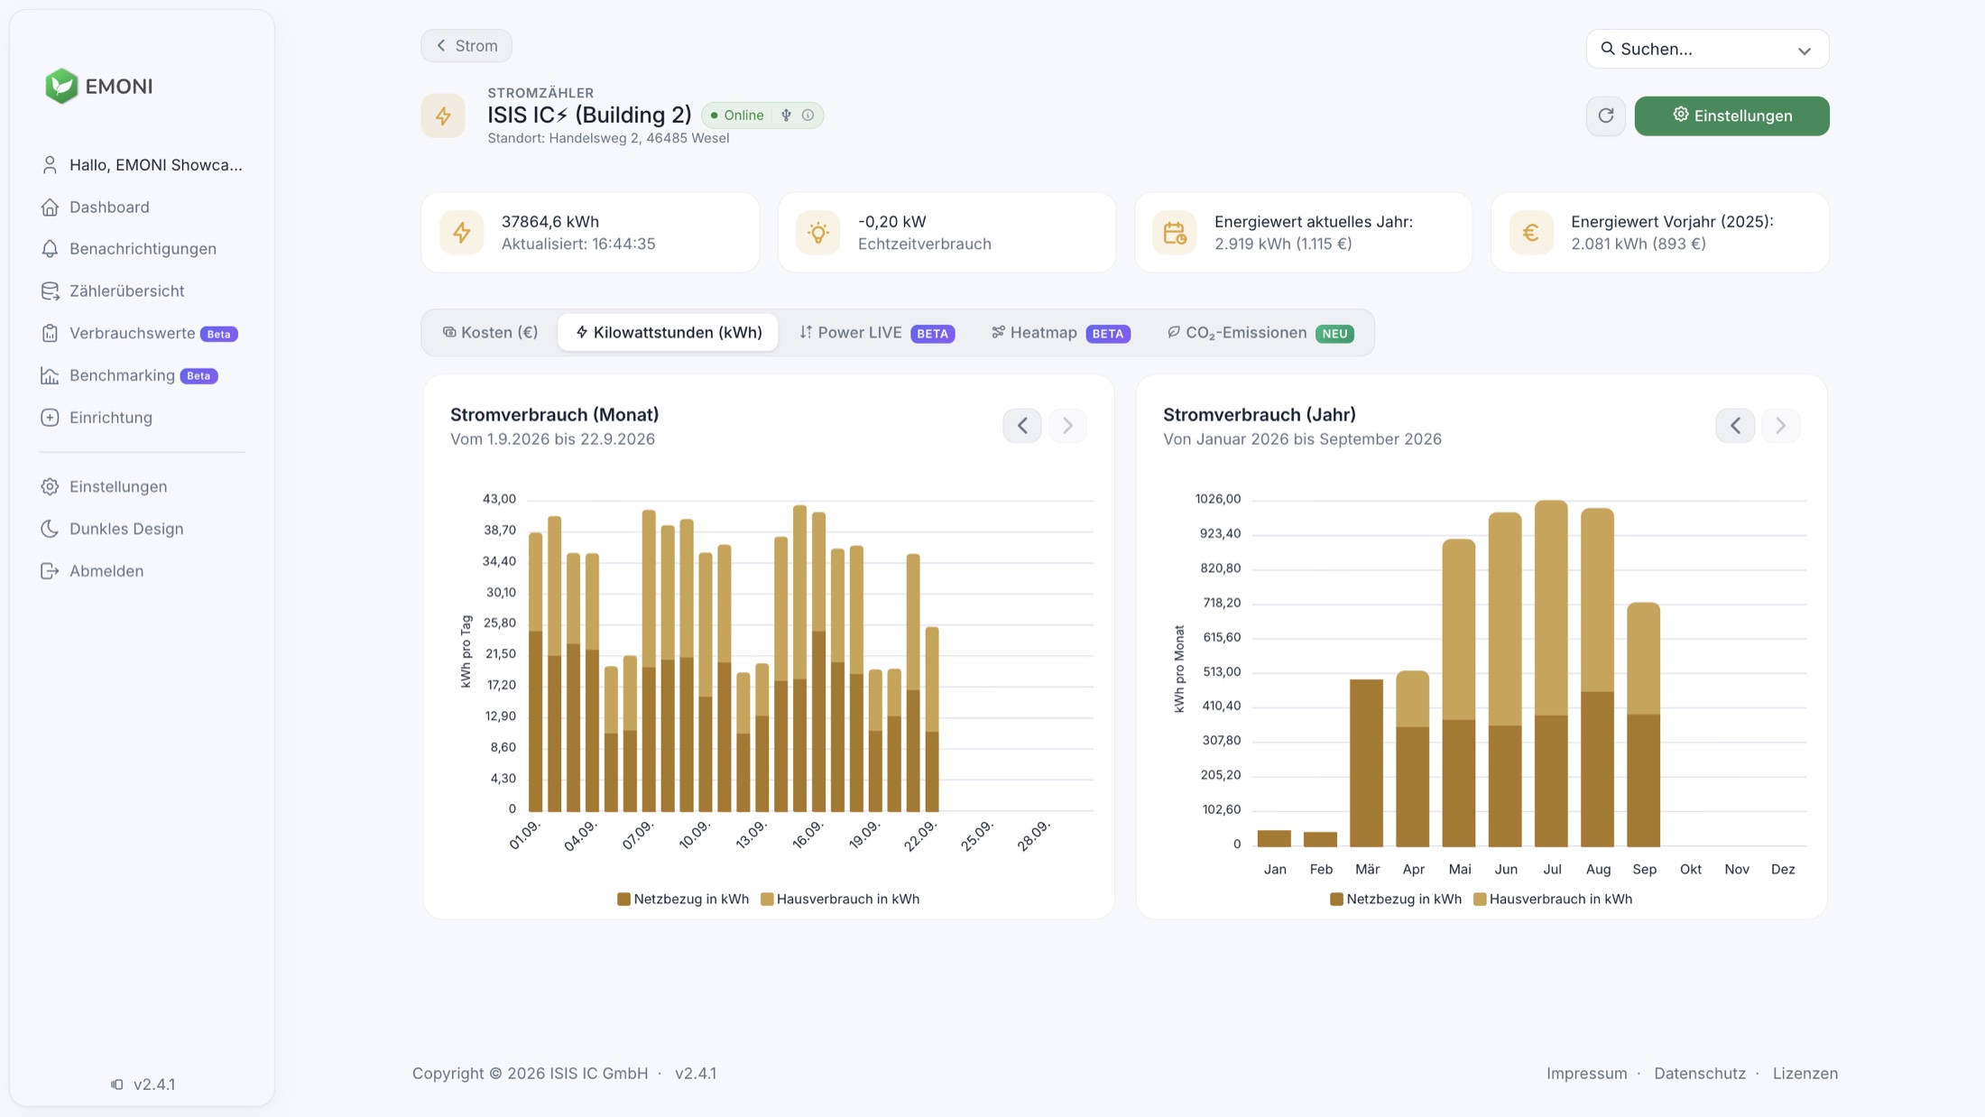
Task: Toggle Netzbezug legend in yearly chart
Action: coord(1396,899)
